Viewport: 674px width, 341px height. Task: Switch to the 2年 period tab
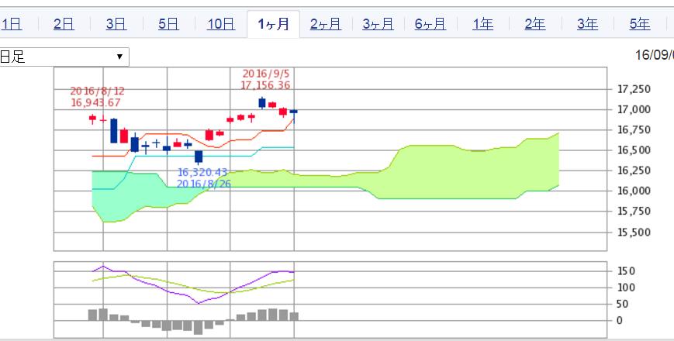[534, 24]
